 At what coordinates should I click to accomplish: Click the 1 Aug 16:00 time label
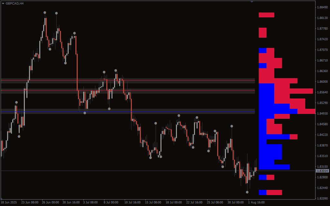[256, 202]
